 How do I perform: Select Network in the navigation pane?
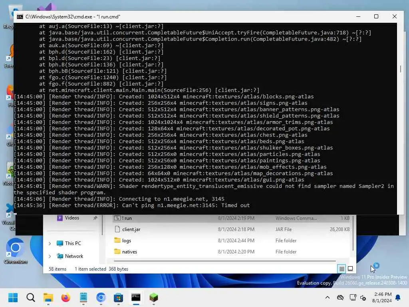point(74,256)
